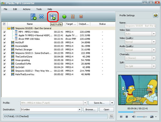The image size is (161, 122).
Task: Uncheck the HotStuff checkbox
Action: tap(5, 42)
